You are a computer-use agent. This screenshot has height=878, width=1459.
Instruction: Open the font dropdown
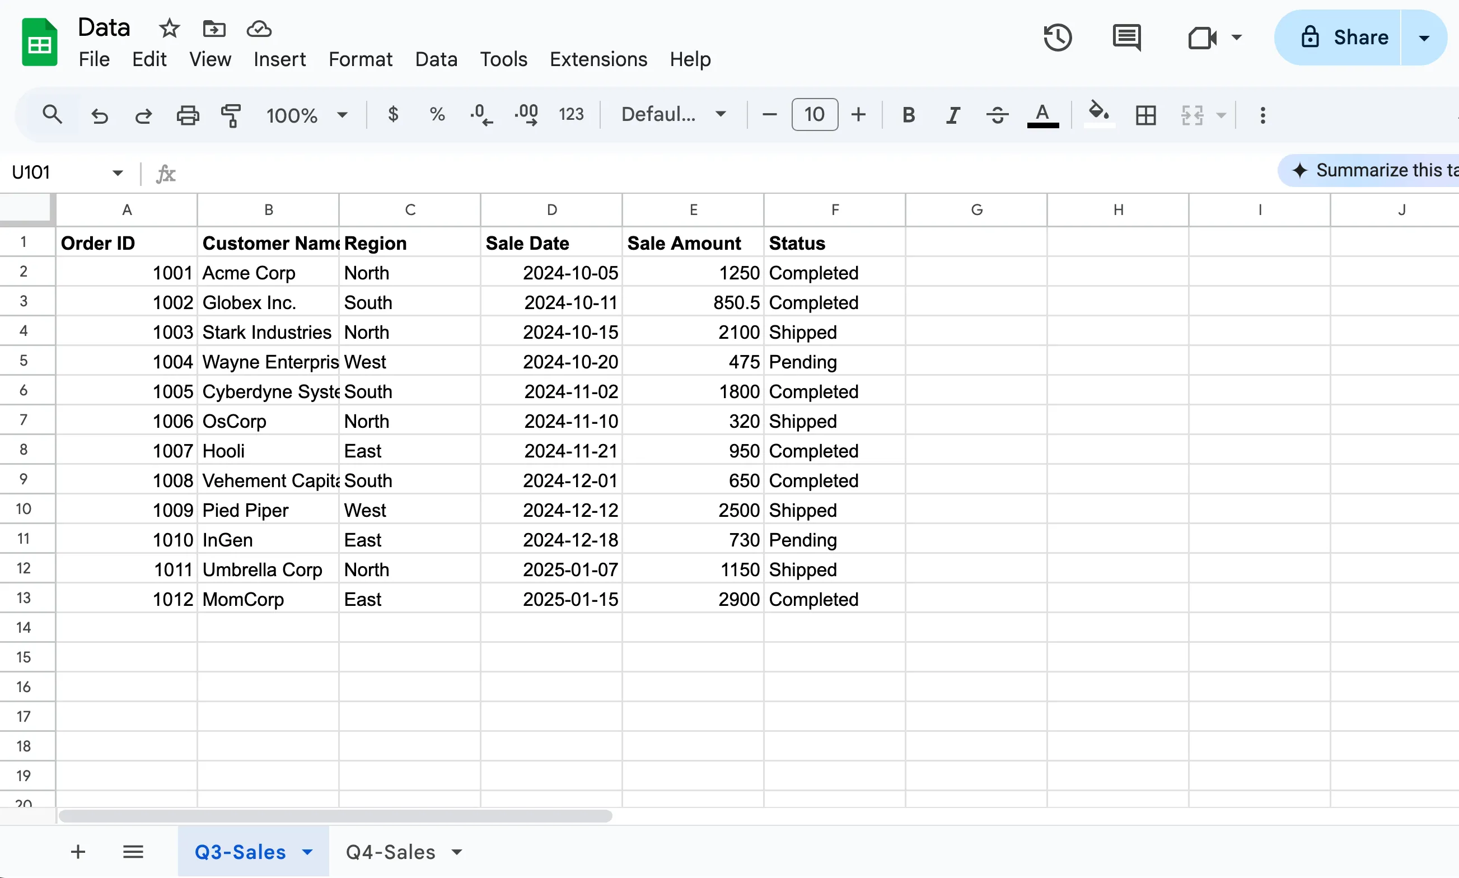[x=673, y=114]
